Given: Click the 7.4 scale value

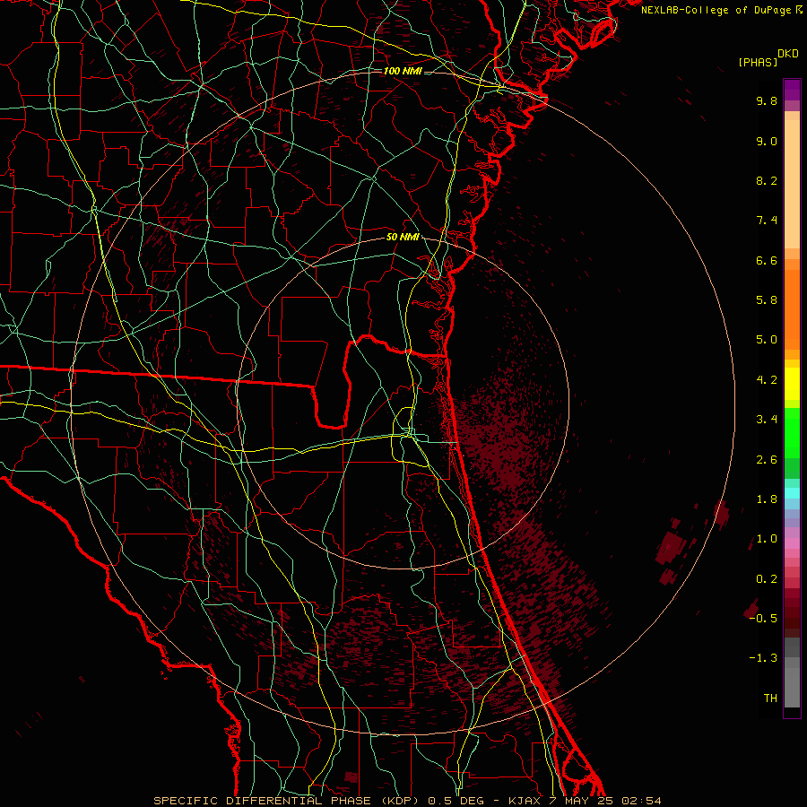Looking at the screenshot, I should tap(767, 221).
